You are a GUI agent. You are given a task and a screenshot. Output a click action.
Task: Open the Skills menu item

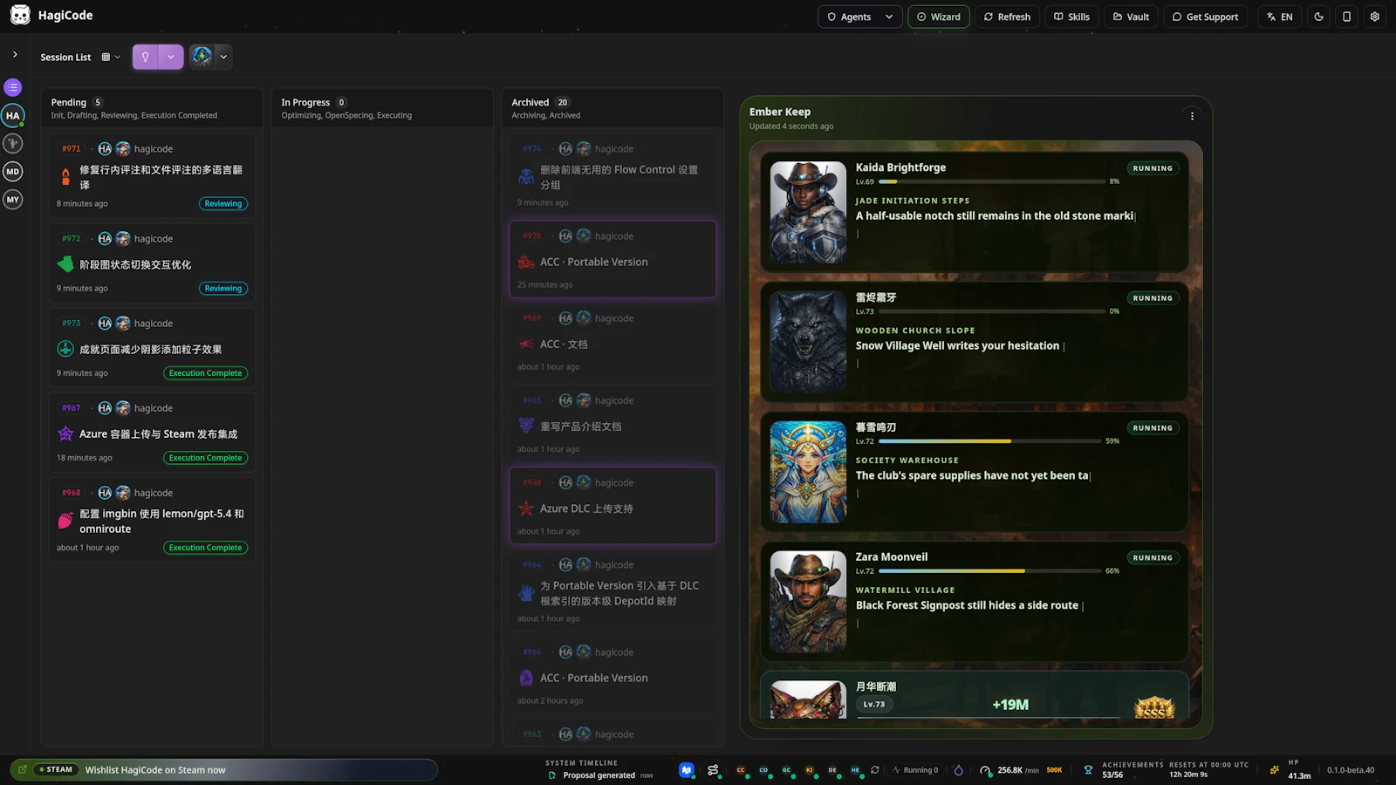[1071, 17]
